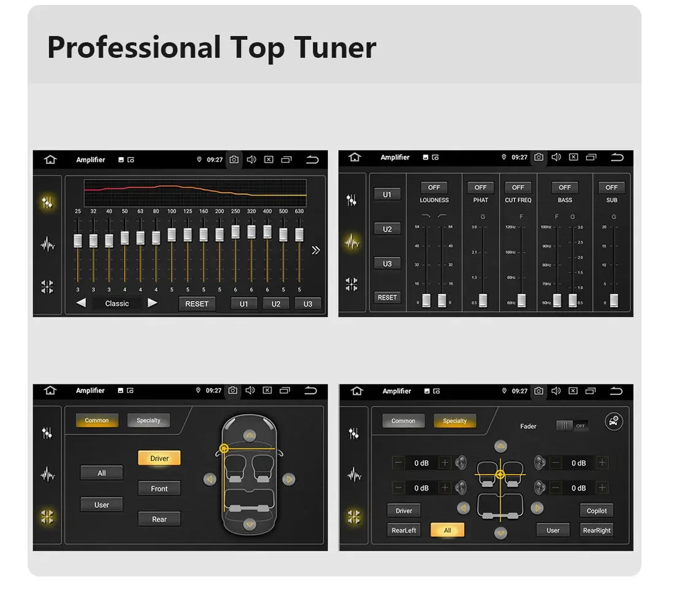The image size is (682, 590).
Task: Toggle LOUDNESS OFF switch
Action: point(434,187)
